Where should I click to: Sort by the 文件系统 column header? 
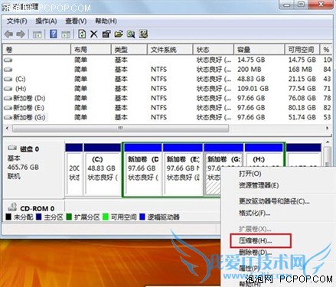click(170, 50)
